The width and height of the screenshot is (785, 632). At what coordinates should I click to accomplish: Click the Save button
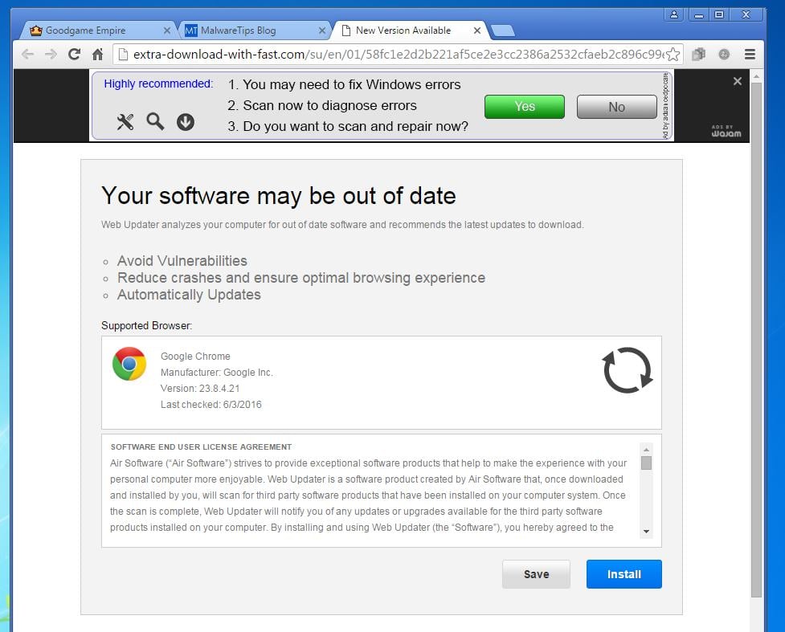coord(536,574)
